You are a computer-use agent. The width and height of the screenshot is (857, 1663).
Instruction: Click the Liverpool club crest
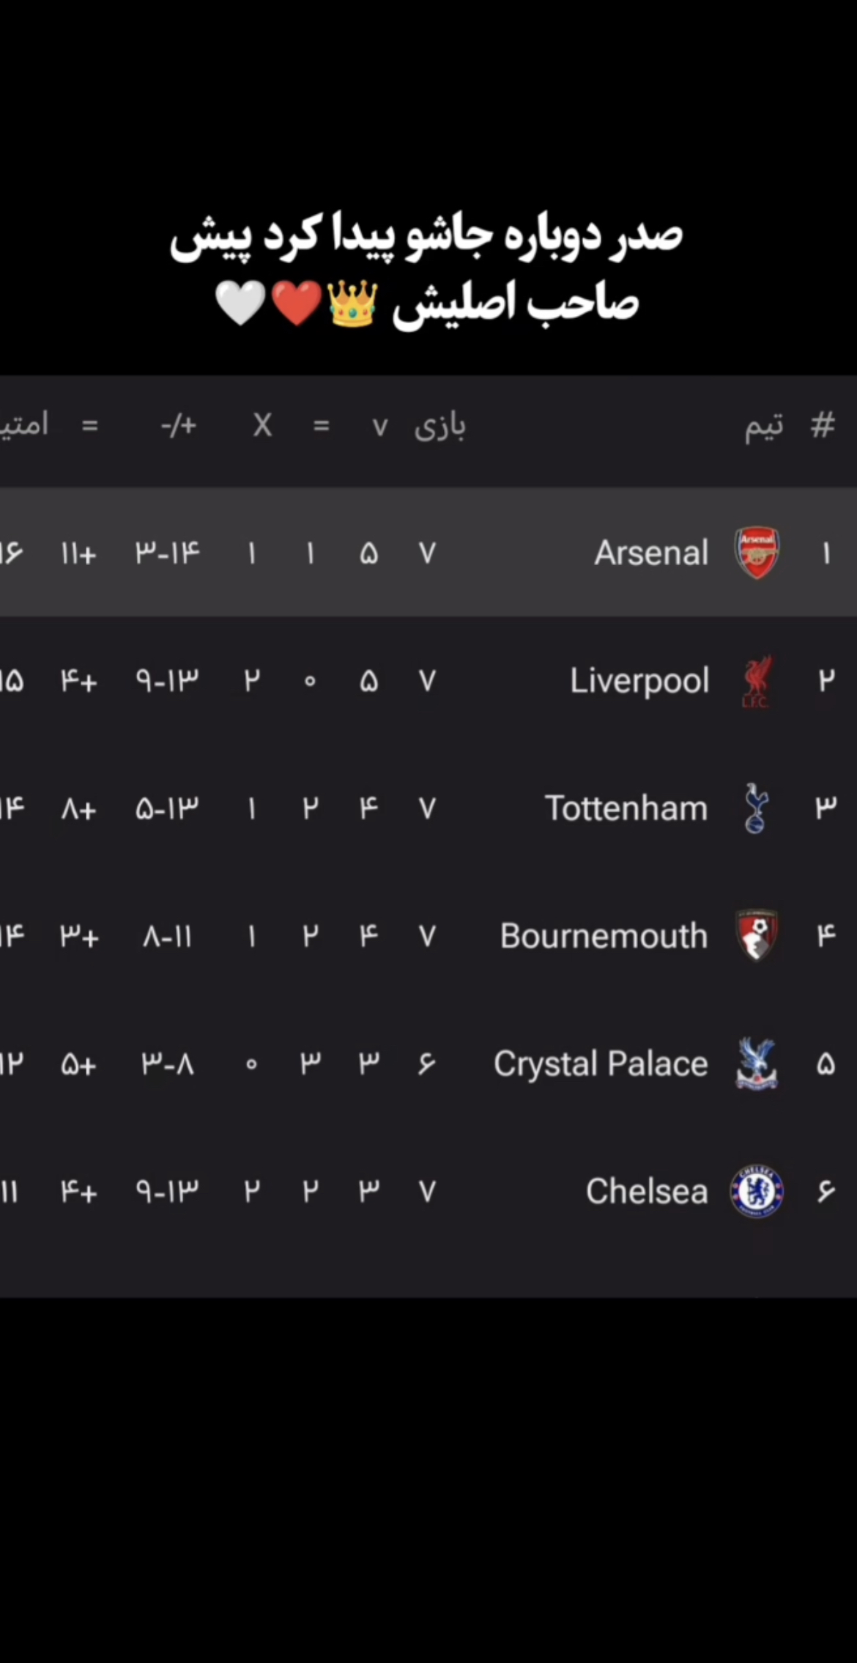[x=756, y=682]
